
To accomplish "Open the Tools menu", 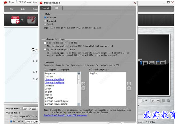I will (x=36, y=9).
